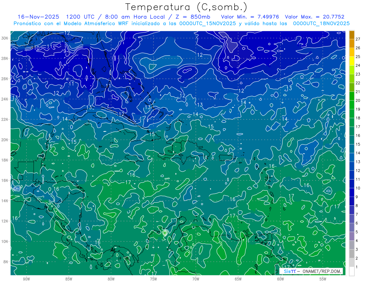Click the 'ONAMET/REP.DOM.' credit label
Screen dimensions: 366x283
322,271
